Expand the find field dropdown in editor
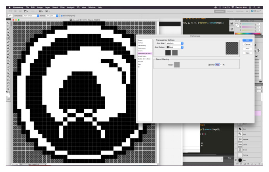The width and height of the screenshot is (269, 172). point(222,159)
